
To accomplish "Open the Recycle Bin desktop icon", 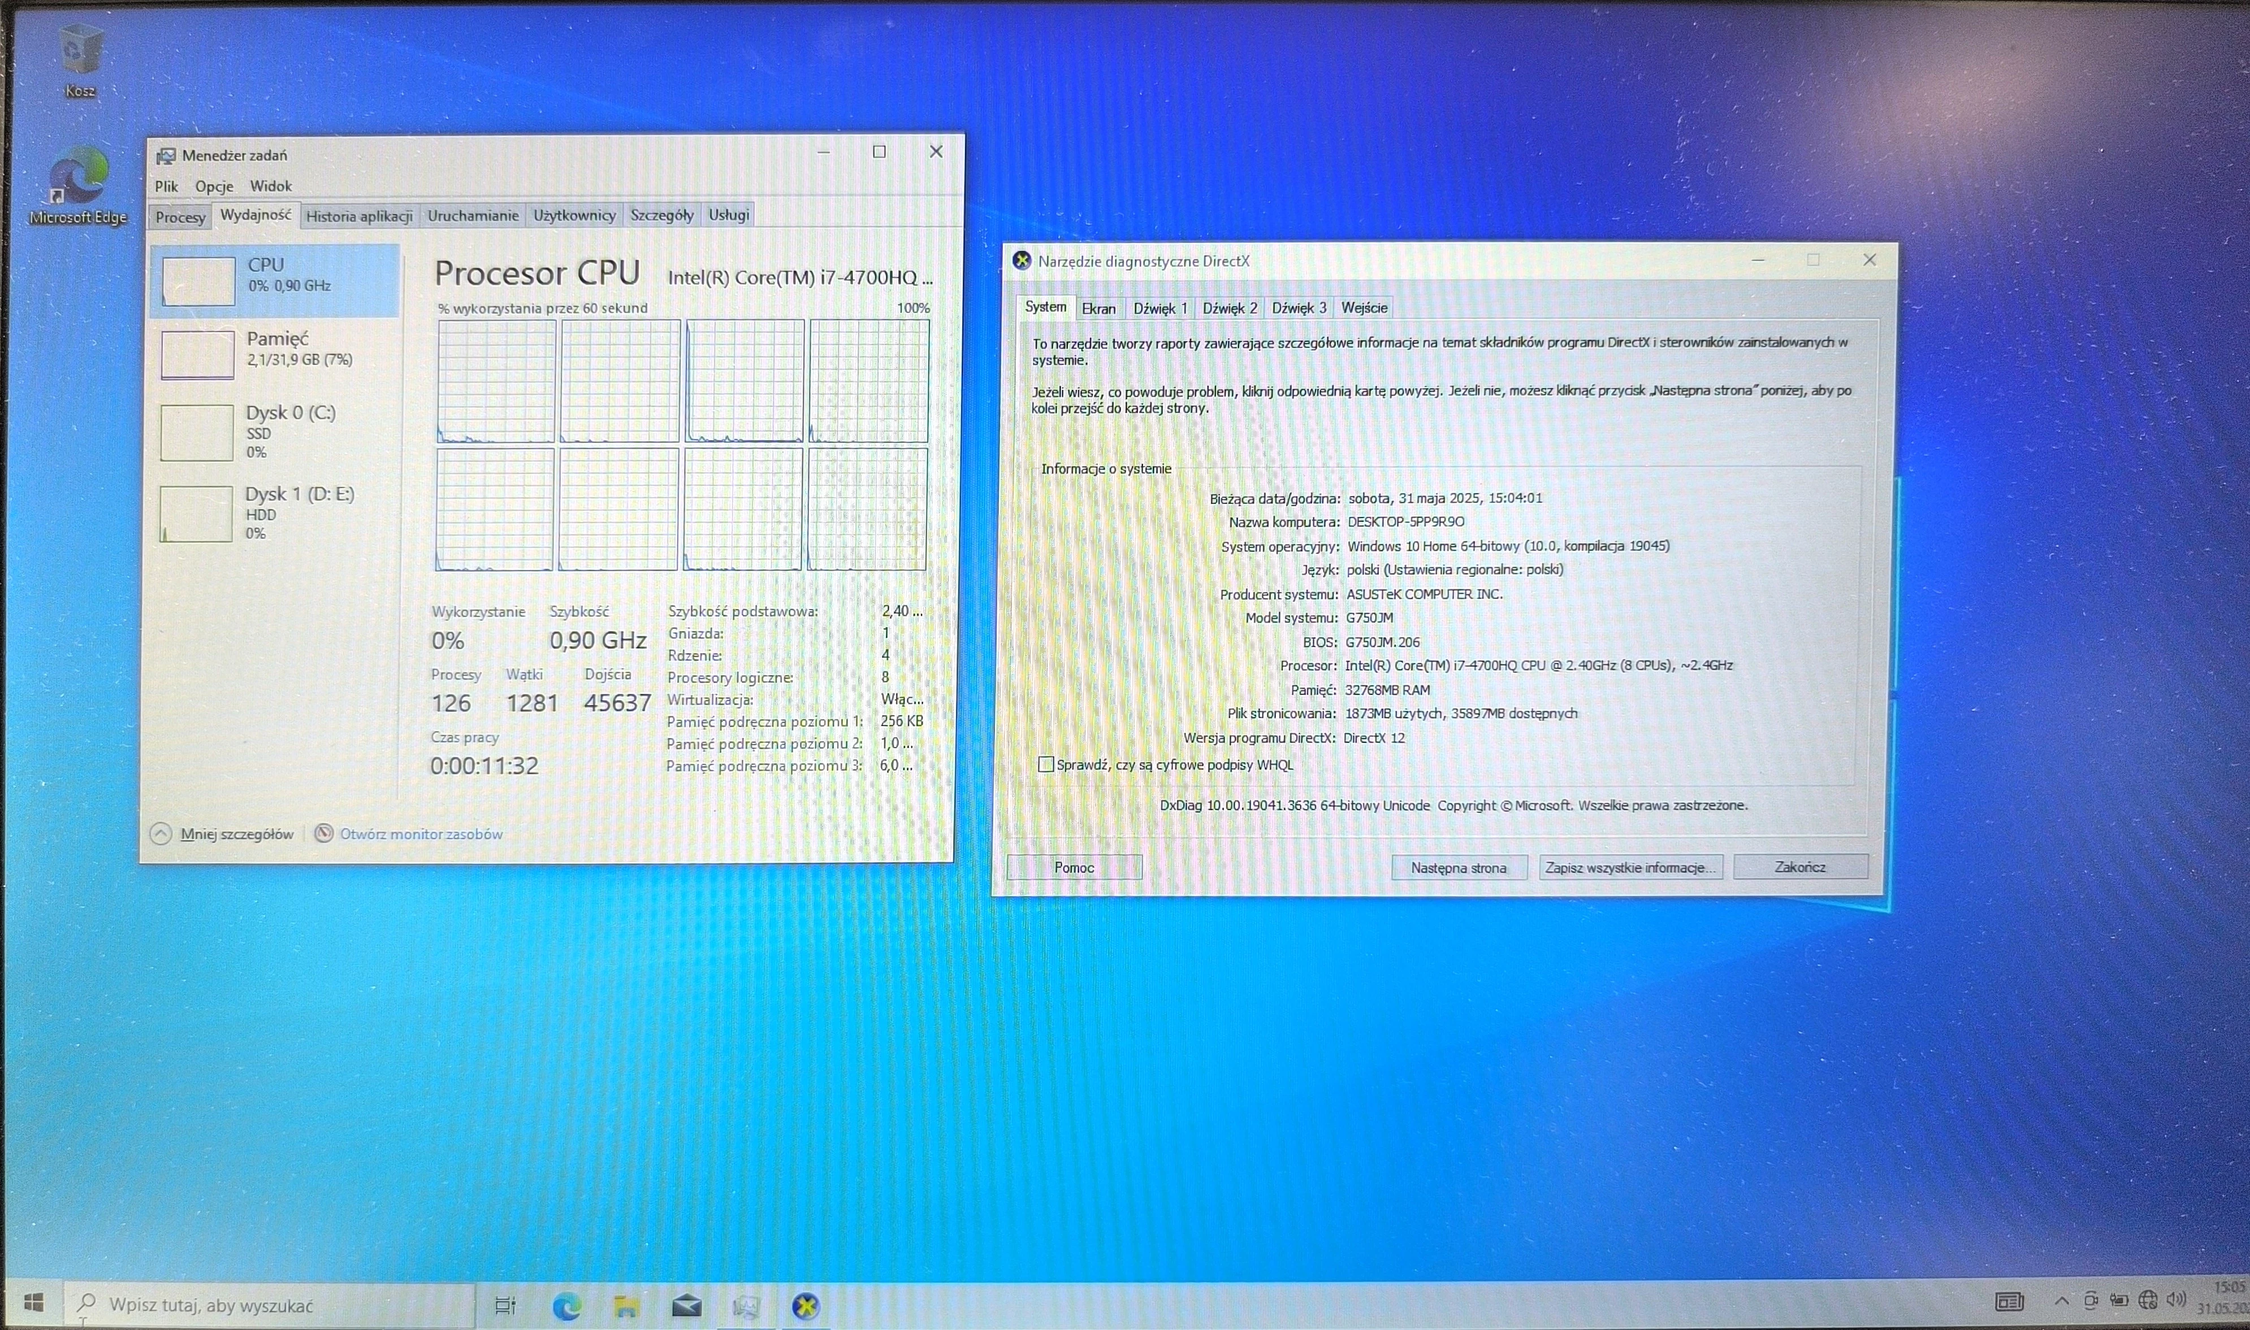I will (x=81, y=58).
